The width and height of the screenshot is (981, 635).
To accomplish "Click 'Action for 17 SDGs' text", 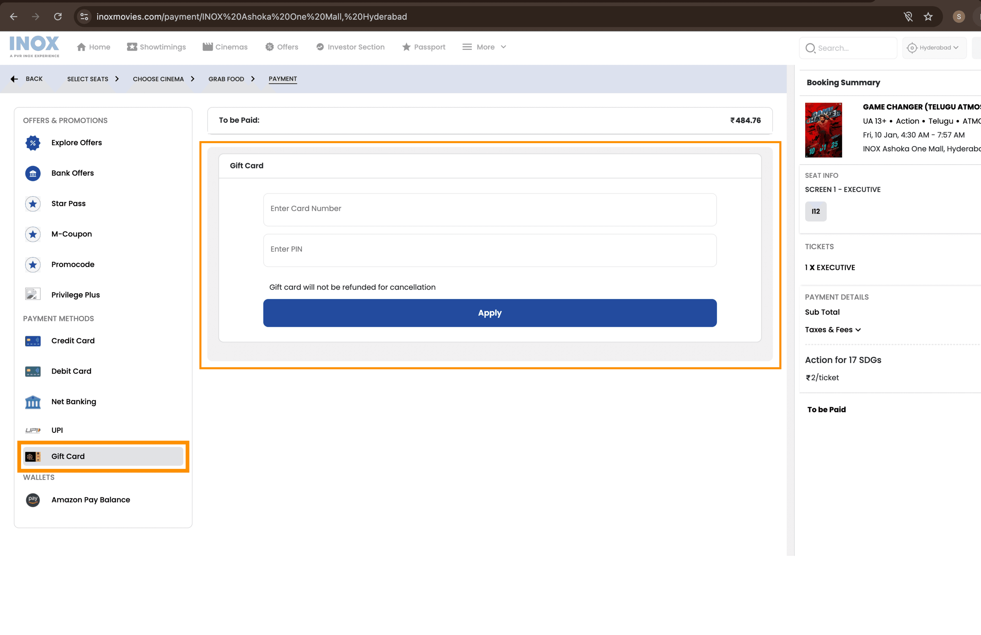I will (843, 360).
